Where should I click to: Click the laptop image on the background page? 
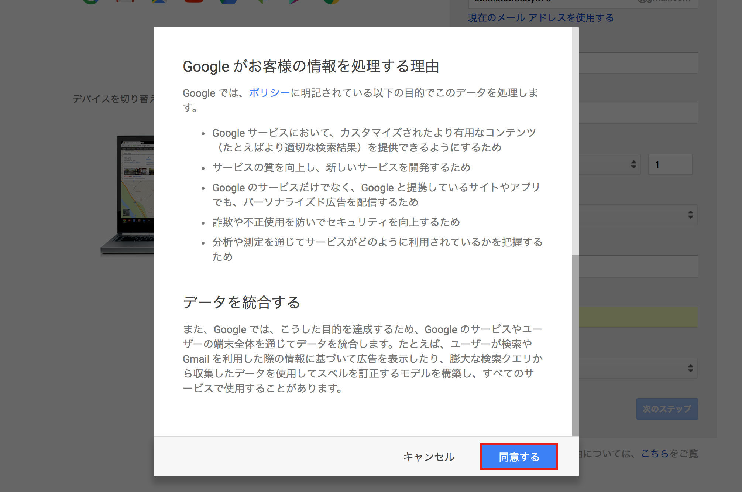point(127,195)
